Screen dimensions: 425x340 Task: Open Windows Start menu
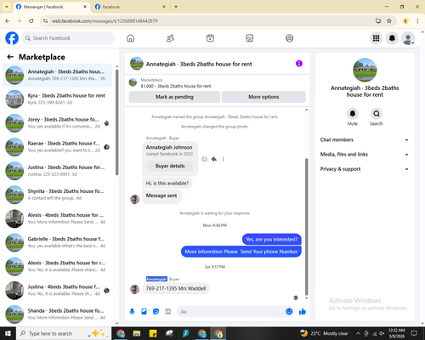tap(8, 333)
